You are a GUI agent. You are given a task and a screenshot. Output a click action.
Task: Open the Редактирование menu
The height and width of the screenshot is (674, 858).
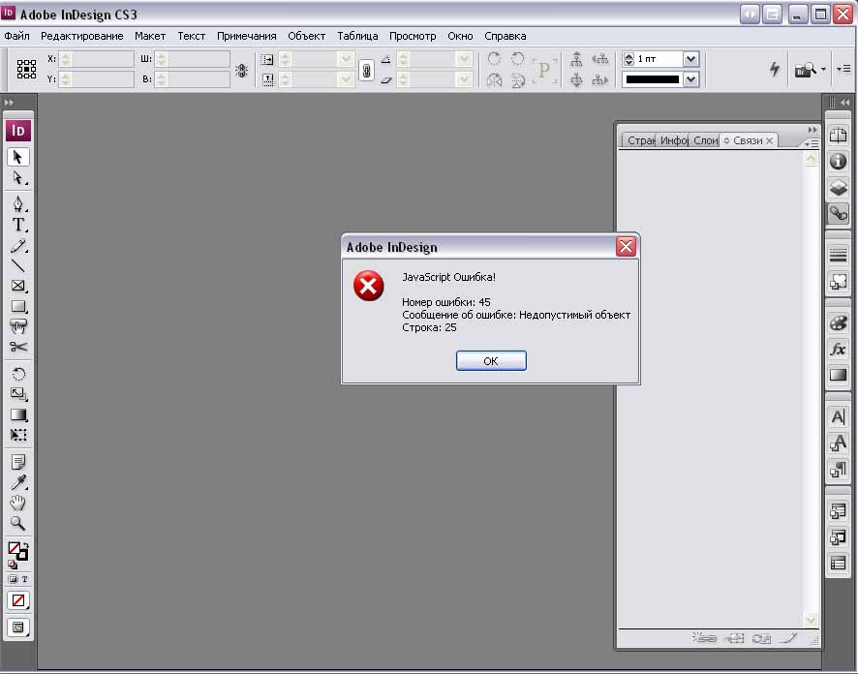pos(82,36)
